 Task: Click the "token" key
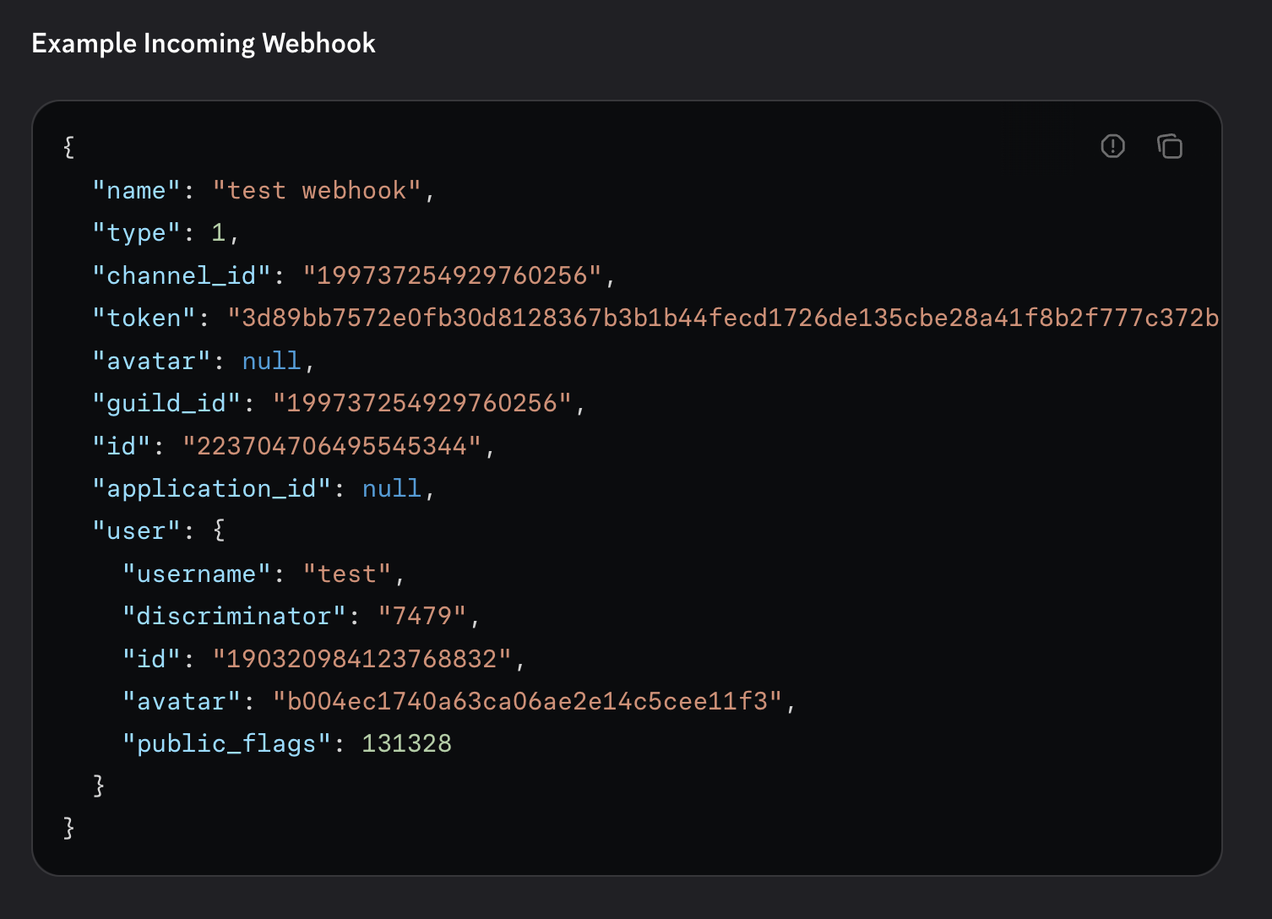tap(144, 318)
